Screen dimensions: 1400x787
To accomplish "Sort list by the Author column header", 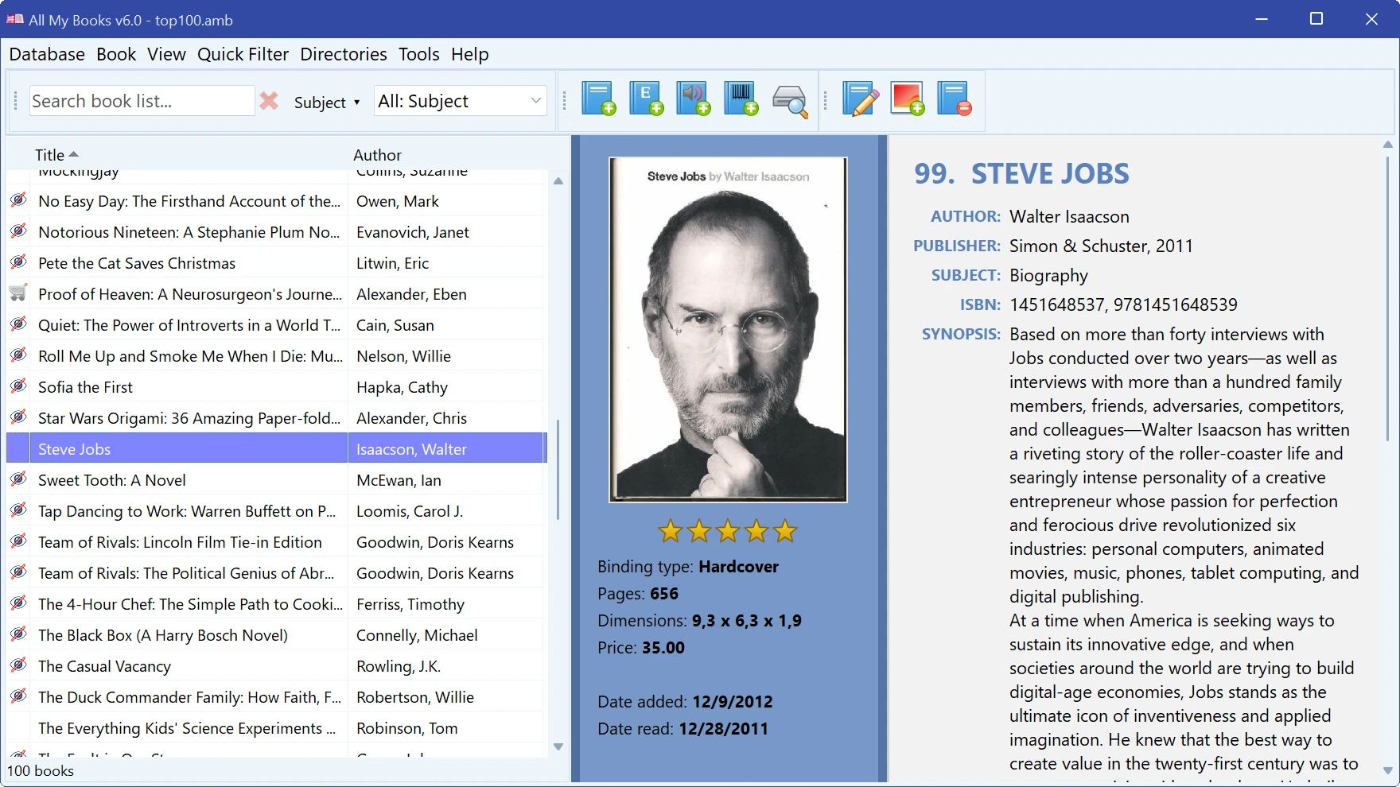I will click(x=377, y=155).
